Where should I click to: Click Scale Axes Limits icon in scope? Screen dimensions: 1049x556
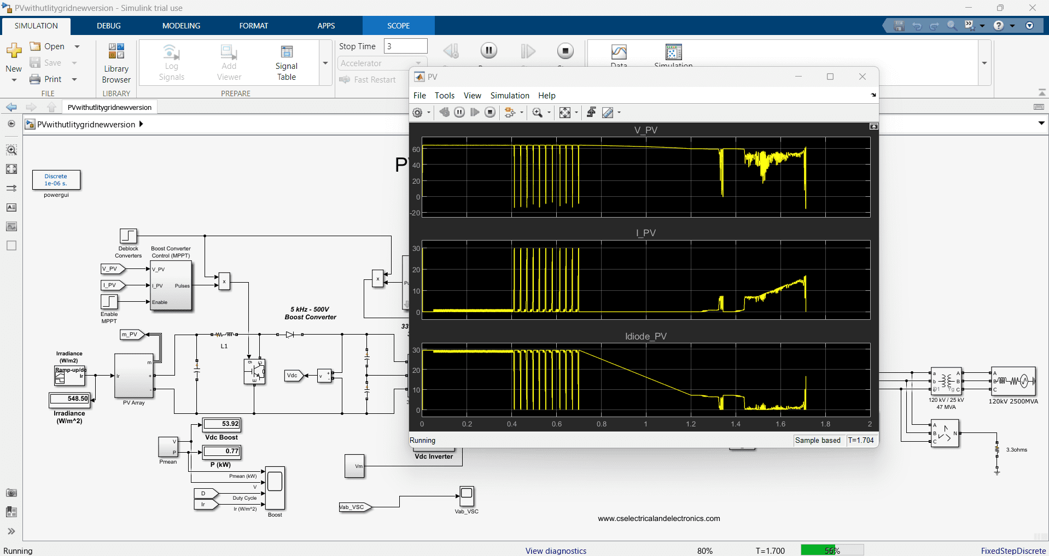(565, 113)
